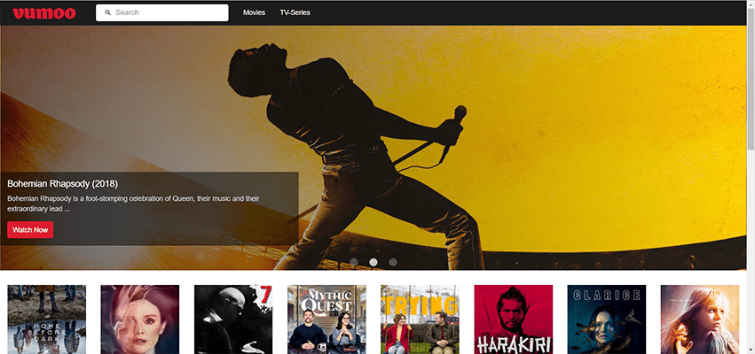Open the TV-Series menu
Screen dimensions: 755x354
[x=295, y=12]
